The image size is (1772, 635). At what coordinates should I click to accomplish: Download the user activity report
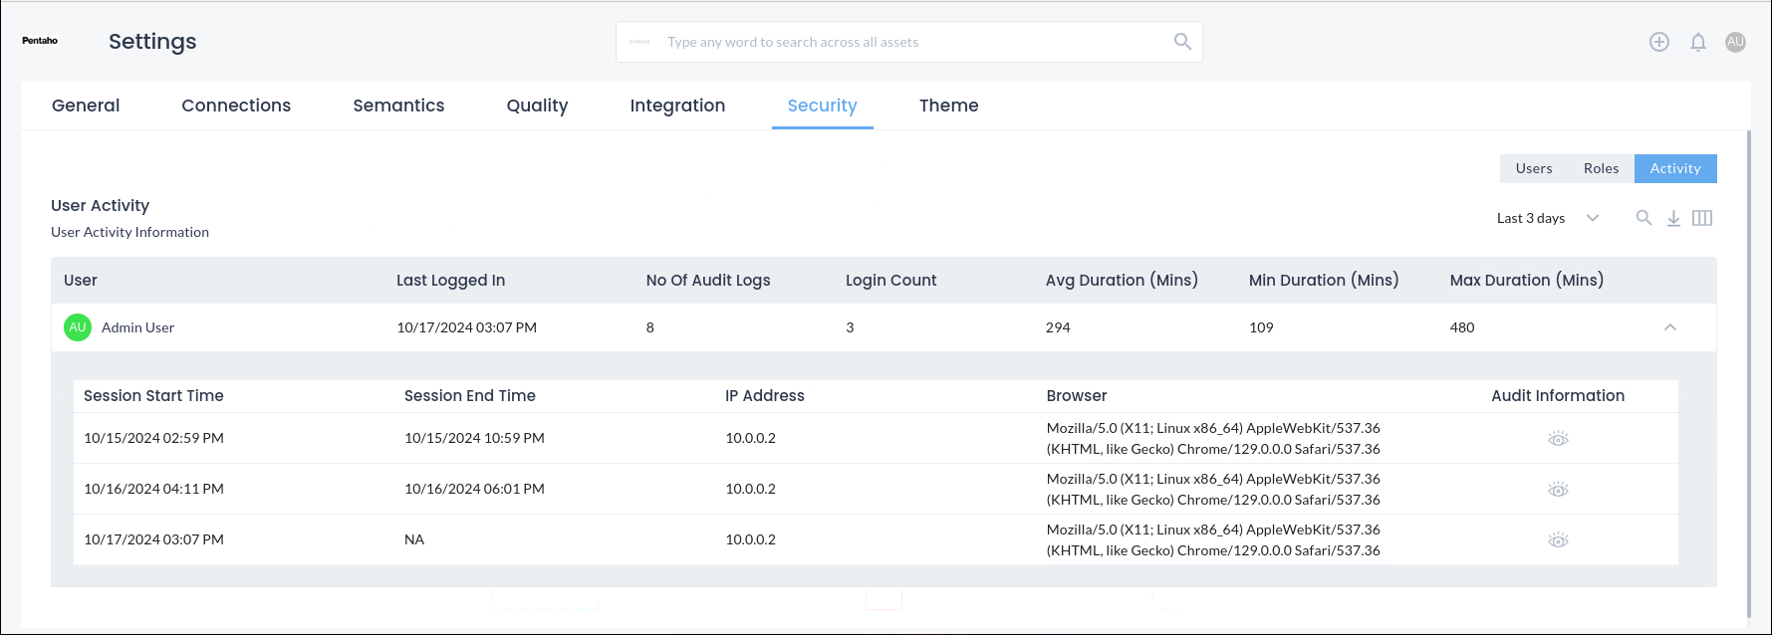click(x=1673, y=218)
